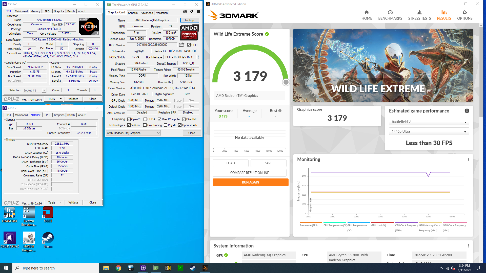Click the info icon next to Best
The height and width of the screenshot is (273, 486).
click(280, 111)
